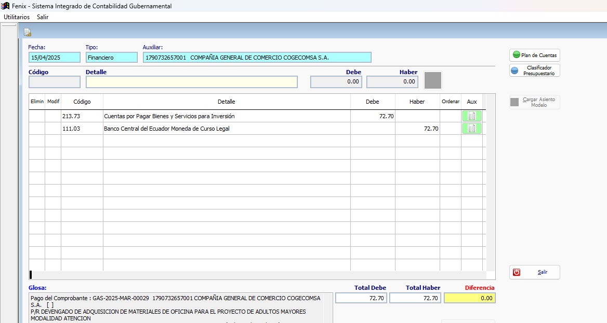Screen dimensions: 607x323
Task: Open auxiliary details for account 111.03
Action: [471, 129]
